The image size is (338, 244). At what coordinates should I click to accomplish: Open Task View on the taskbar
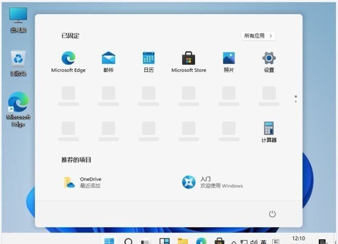click(145, 241)
